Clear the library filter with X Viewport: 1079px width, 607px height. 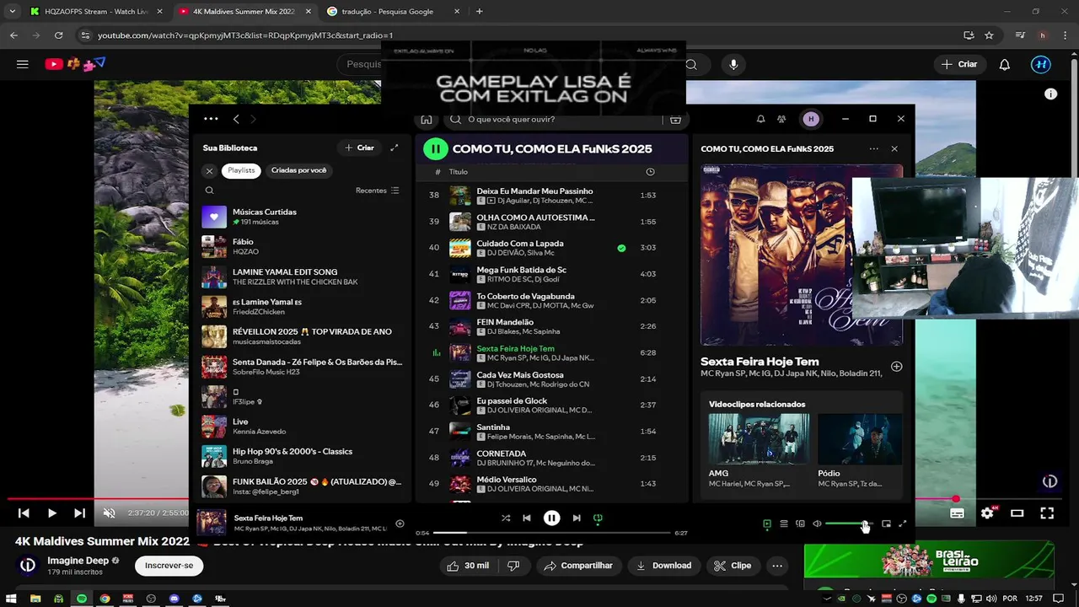click(x=210, y=170)
